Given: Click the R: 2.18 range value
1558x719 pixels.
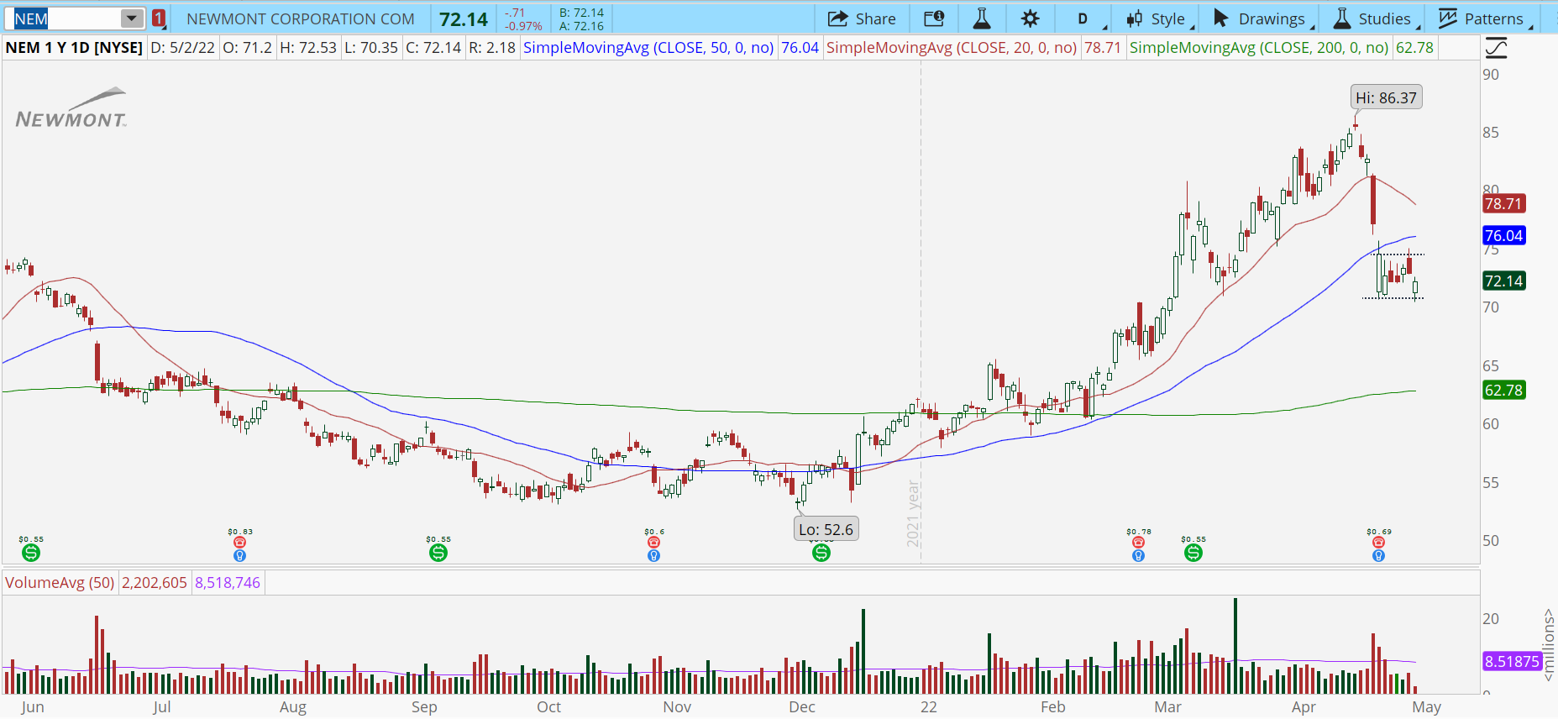Looking at the screenshot, I should tap(492, 48).
